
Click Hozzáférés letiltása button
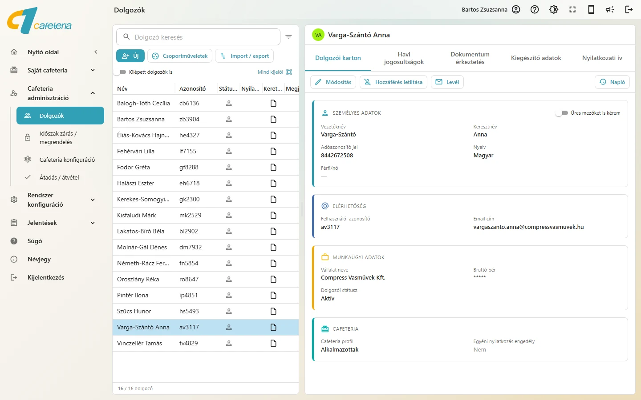(x=394, y=82)
